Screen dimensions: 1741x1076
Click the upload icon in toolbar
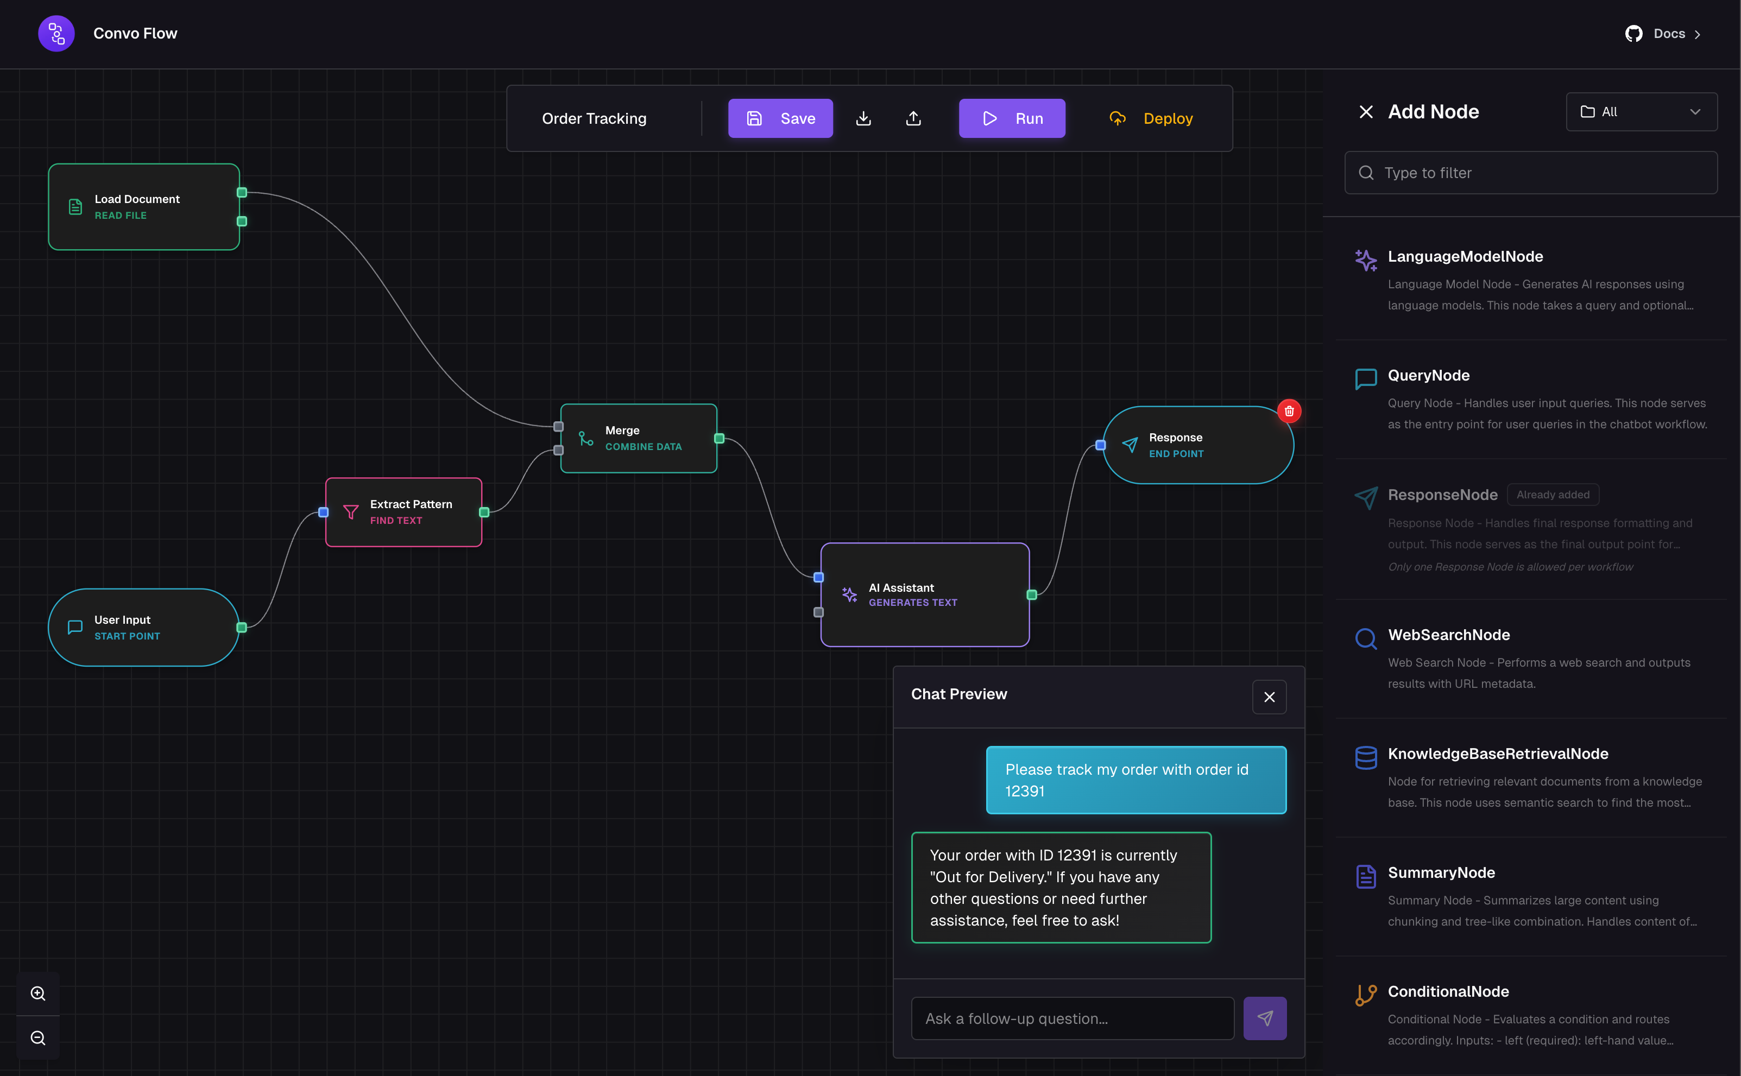coord(913,118)
